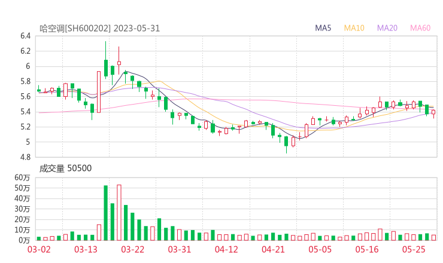Click the 6.4 price axis label

pos(25,36)
